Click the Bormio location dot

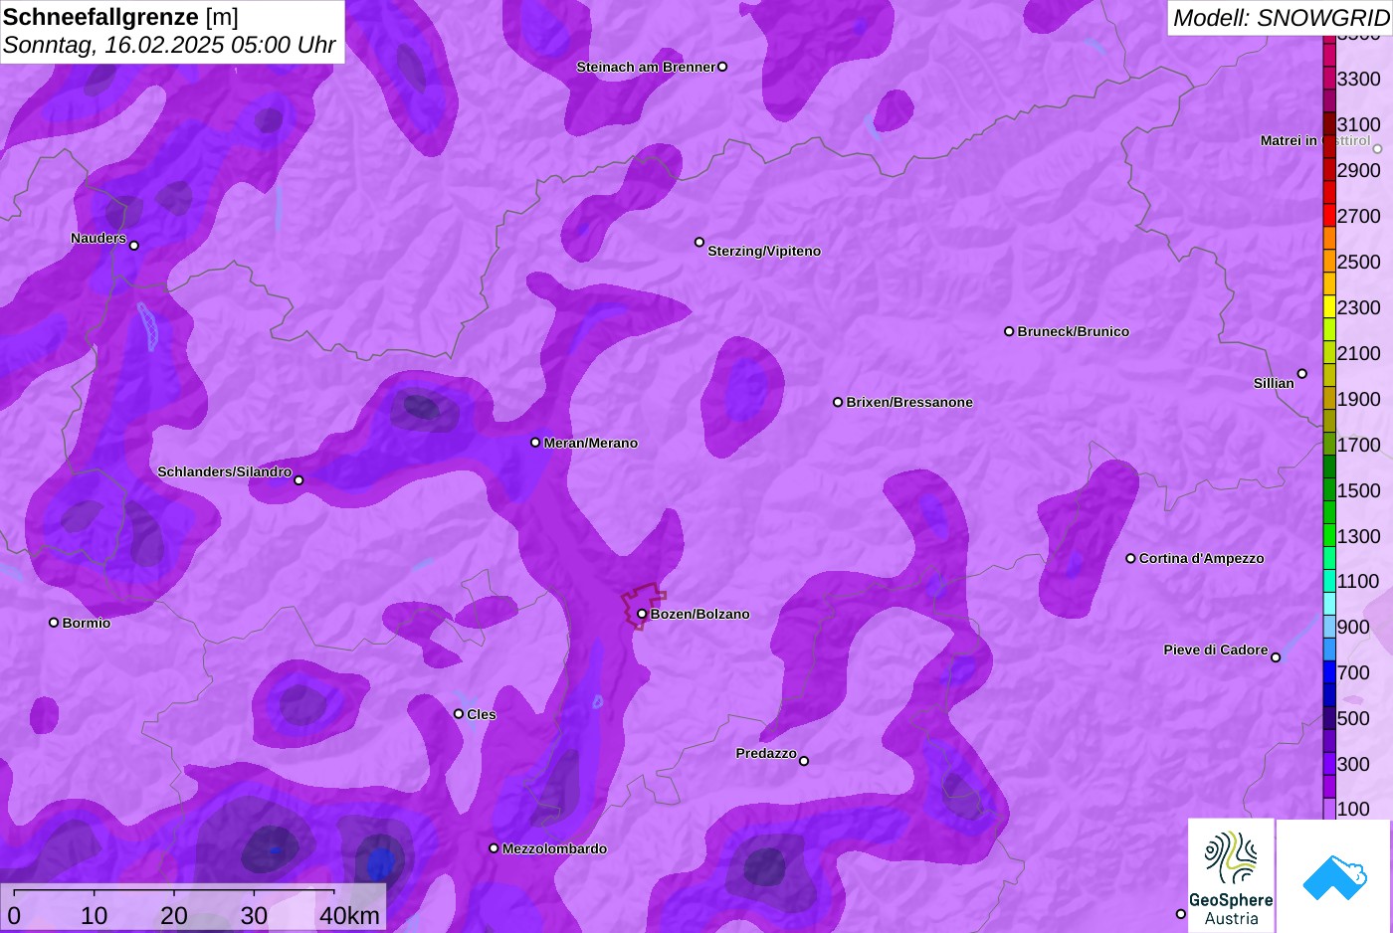(x=54, y=623)
